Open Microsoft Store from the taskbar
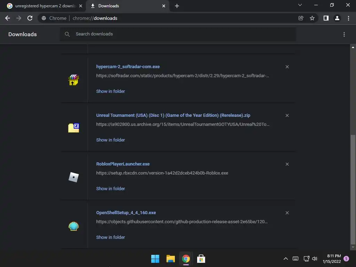Viewport: 356px width, 267px height. tap(201, 259)
